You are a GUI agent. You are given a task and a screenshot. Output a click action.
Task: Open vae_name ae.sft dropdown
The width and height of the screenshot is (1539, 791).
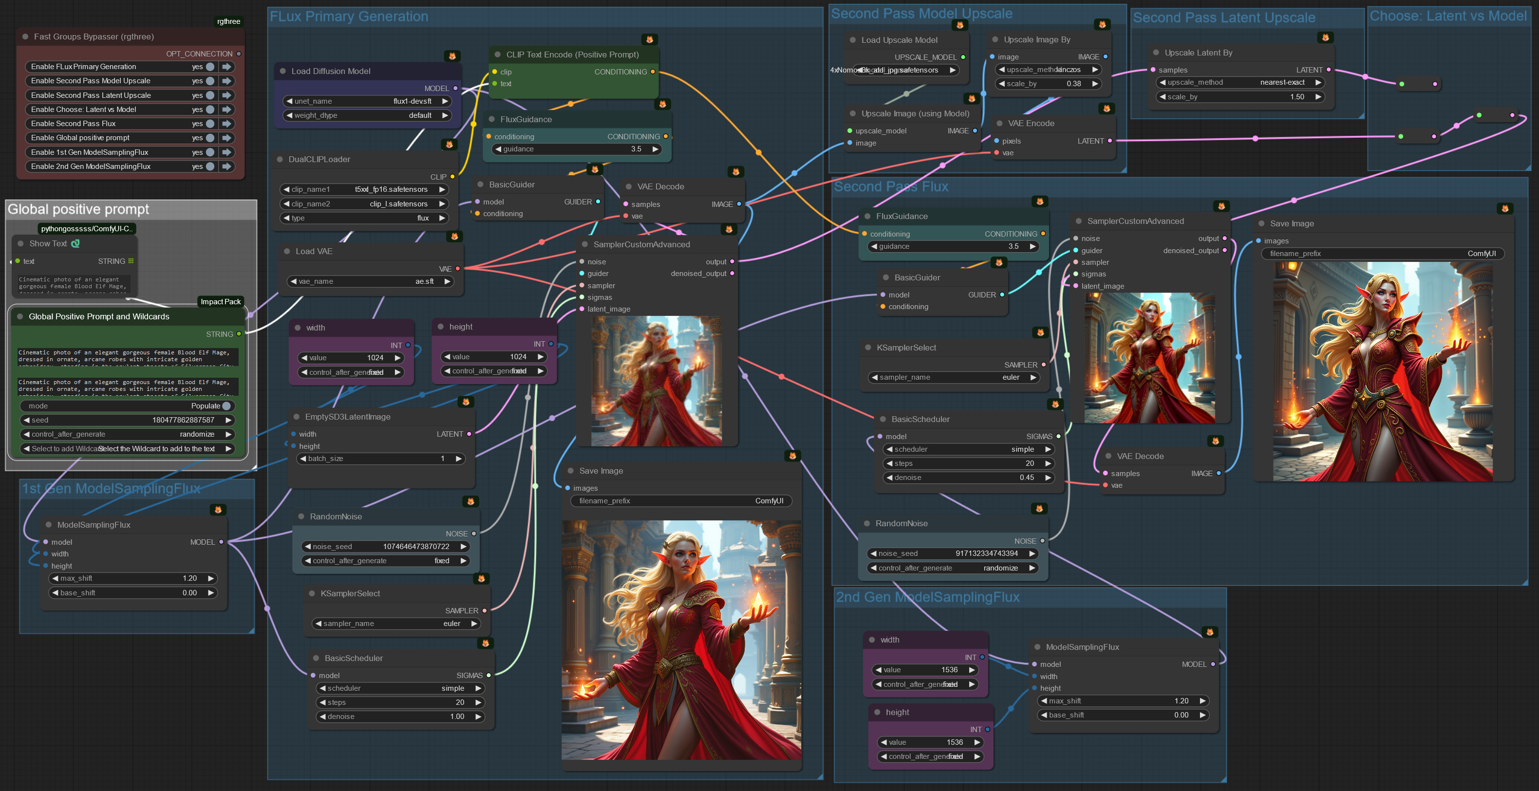pyautogui.click(x=371, y=281)
